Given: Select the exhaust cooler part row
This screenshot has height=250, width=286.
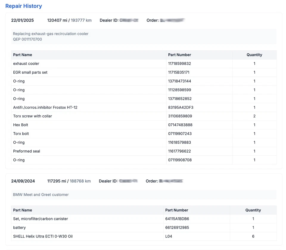Looking at the screenshot, I should point(26,63).
